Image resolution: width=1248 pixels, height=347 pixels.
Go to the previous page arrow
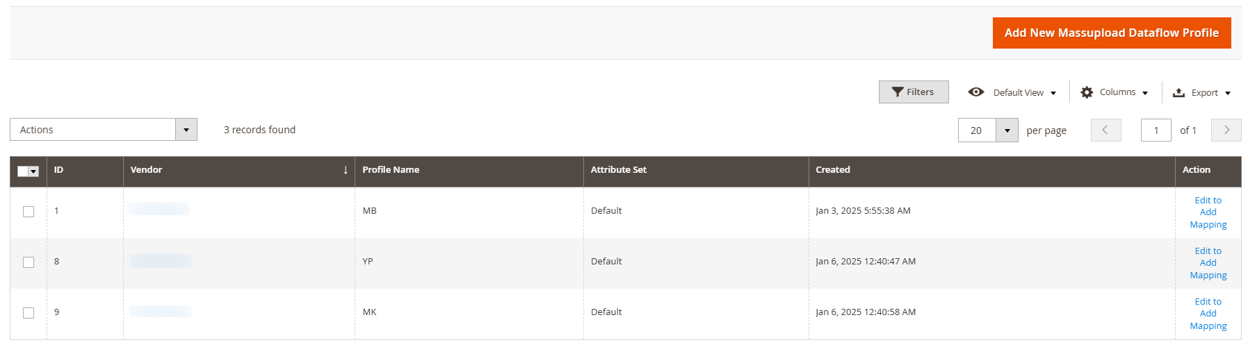point(1105,130)
